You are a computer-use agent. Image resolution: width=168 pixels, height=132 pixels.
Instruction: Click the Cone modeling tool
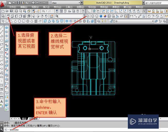[x=15, y=21]
